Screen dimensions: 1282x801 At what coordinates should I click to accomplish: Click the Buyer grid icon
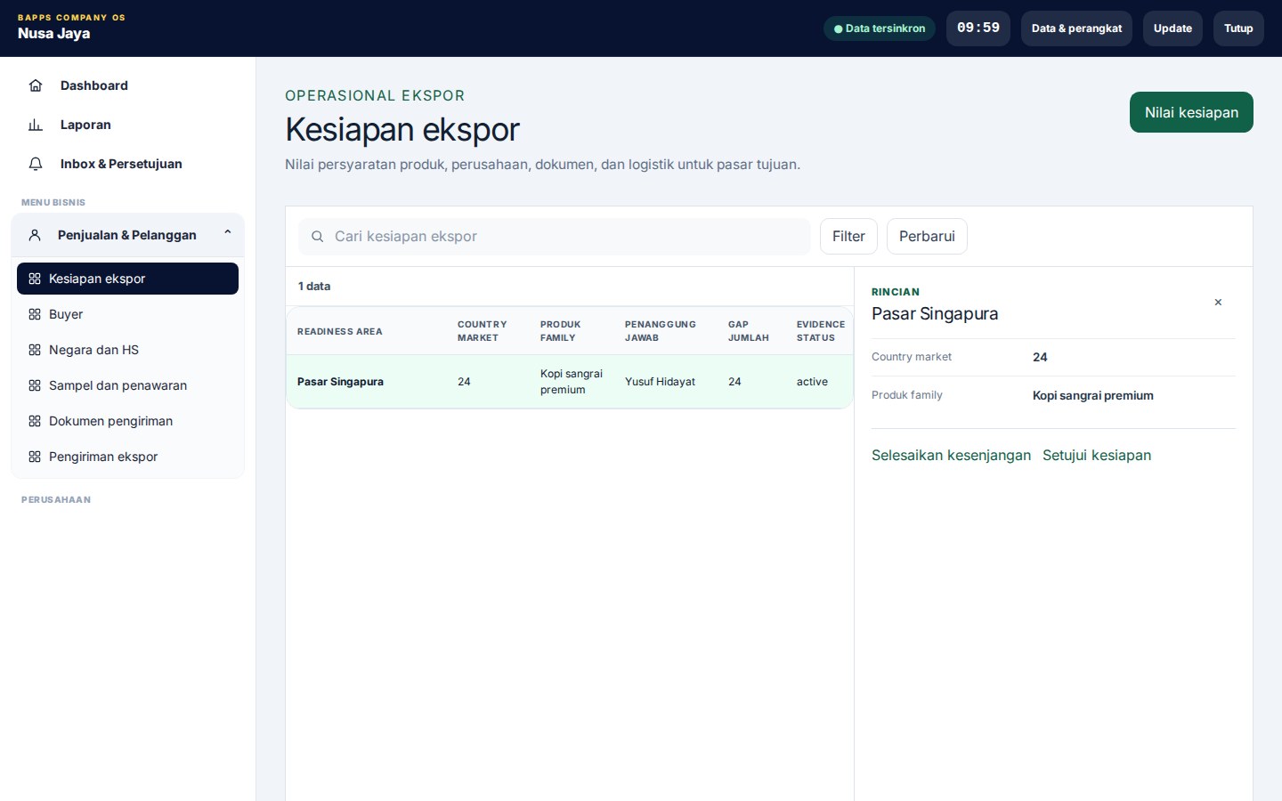click(35, 314)
